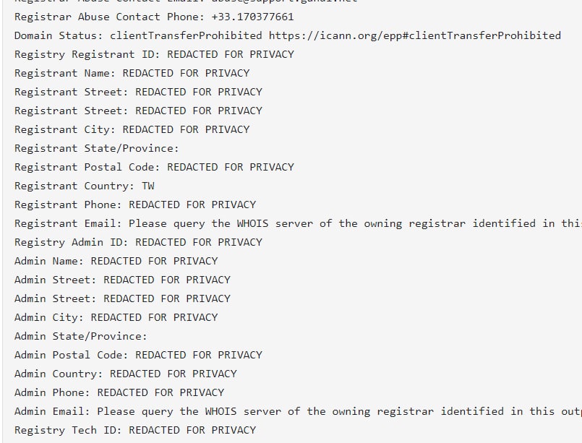Viewport: 582px width, 443px height.
Task: Click the empty Registrant State/Province line
Action: click(x=96, y=148)
